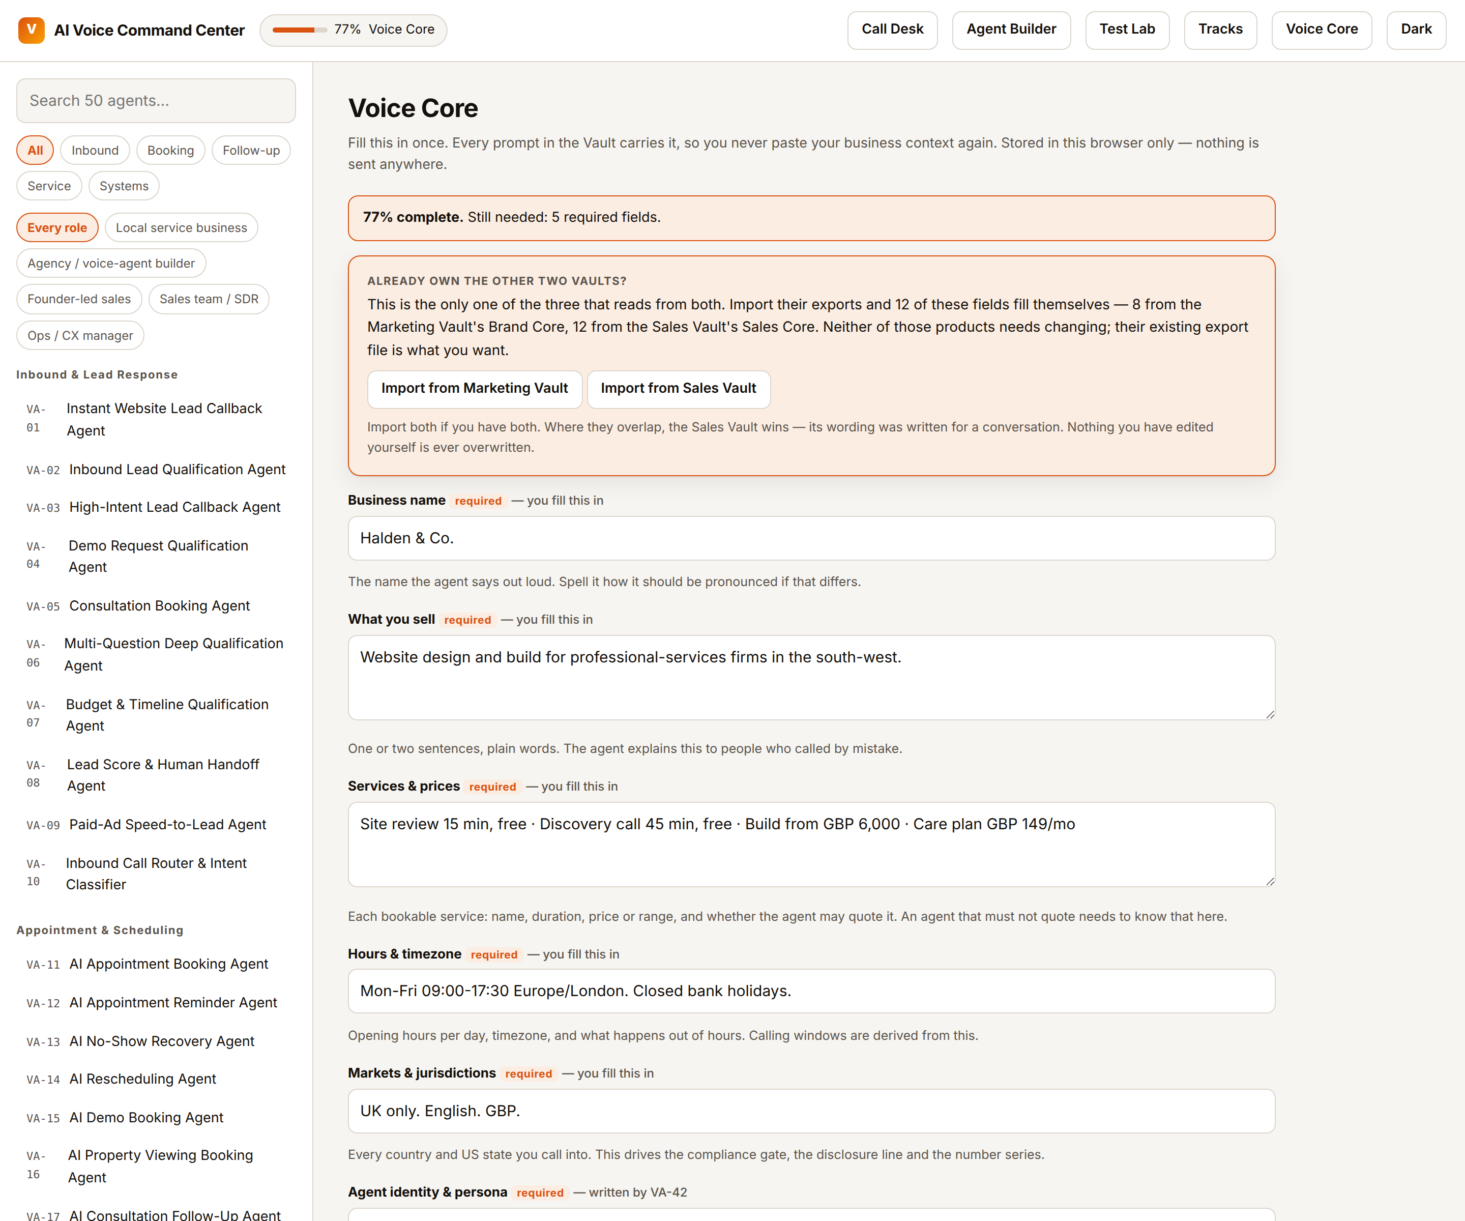Screen dimensions: 1465x1221
Task: Open VA-01 Instant Website Lead Callback Agent
Action: 156,419
